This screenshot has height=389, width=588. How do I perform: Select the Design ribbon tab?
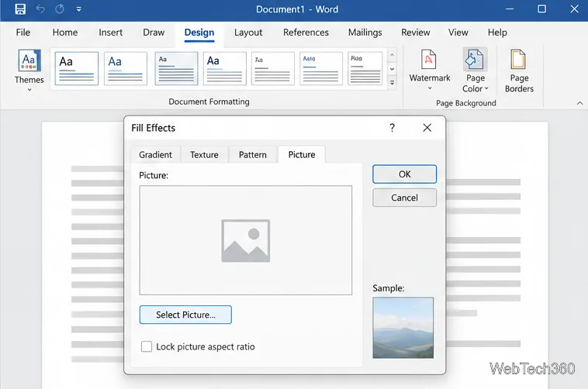[199, 33]
